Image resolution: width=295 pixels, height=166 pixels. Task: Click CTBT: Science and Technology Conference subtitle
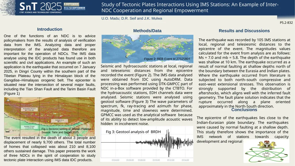click(40, 12)
